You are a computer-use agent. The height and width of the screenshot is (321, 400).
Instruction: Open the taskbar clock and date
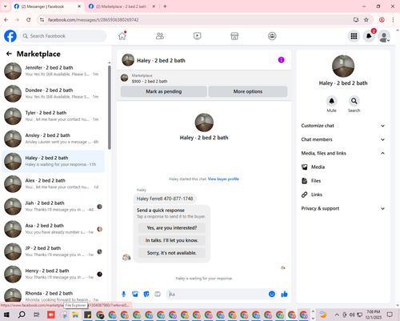[373, 315]
